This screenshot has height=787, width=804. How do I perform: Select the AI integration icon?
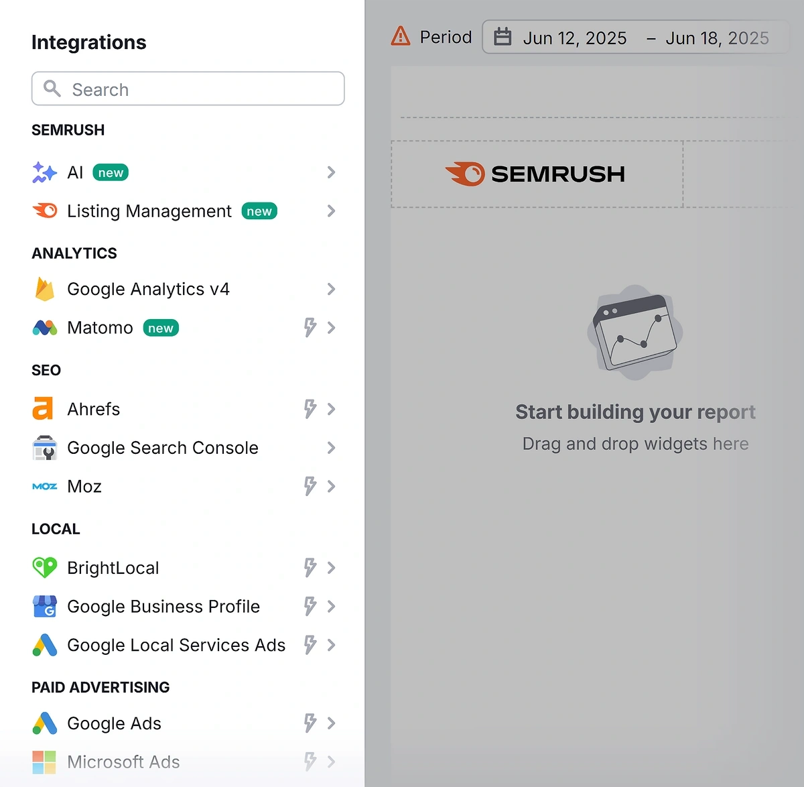(x=44, y=172)
